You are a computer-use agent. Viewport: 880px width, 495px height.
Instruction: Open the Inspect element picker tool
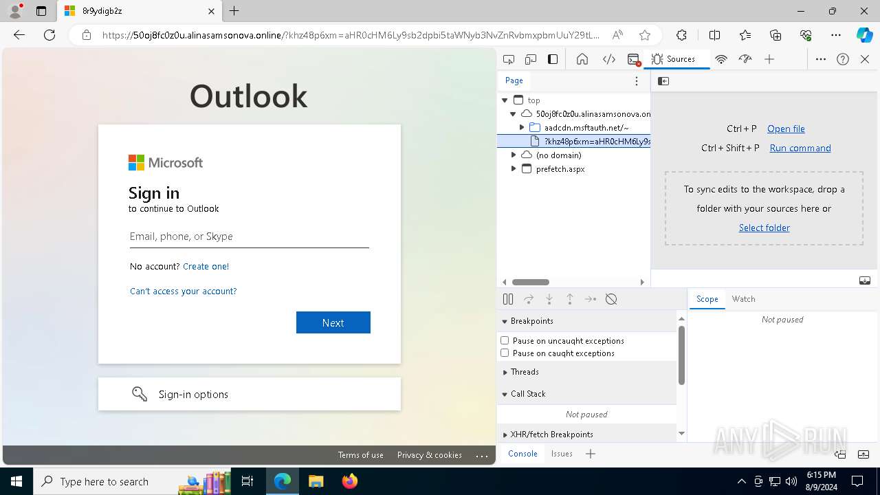[509, 59]
